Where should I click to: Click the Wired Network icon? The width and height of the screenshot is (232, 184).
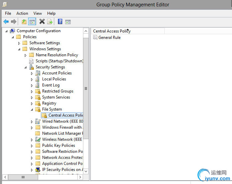pos(38,121)
